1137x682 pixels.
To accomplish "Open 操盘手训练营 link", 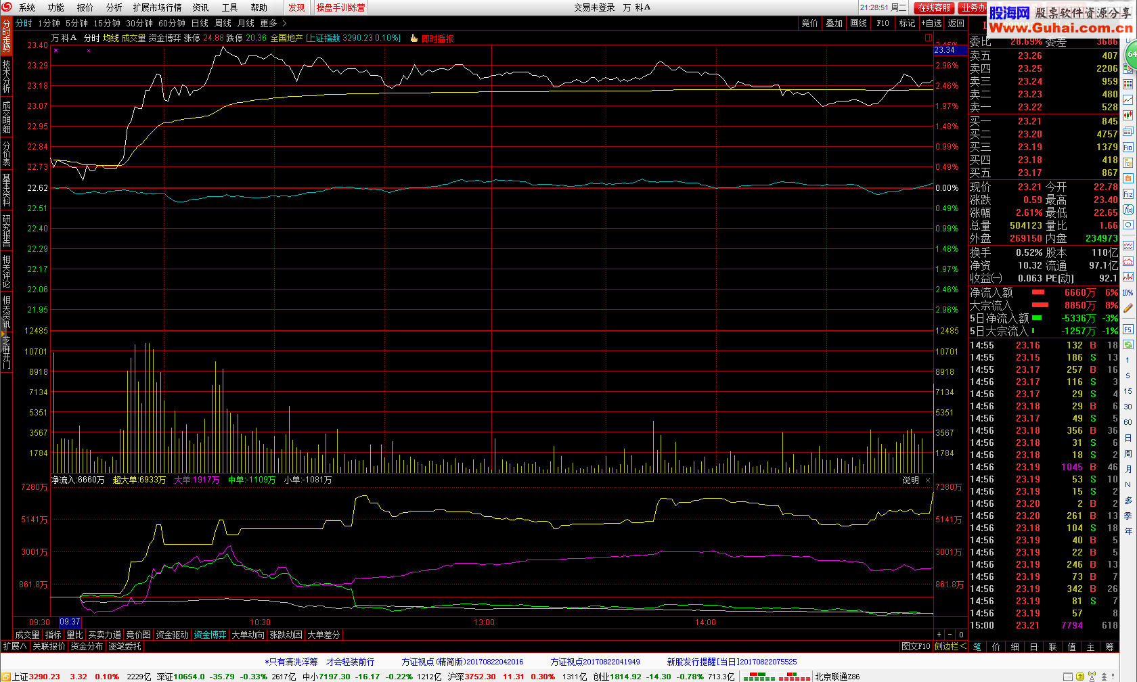I will coord(341,7).
